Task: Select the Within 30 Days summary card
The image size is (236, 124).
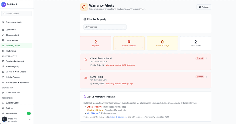Action: tap(129, 43)
